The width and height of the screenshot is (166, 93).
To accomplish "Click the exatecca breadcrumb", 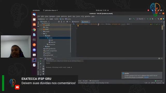I will click(x=41, y=19).
